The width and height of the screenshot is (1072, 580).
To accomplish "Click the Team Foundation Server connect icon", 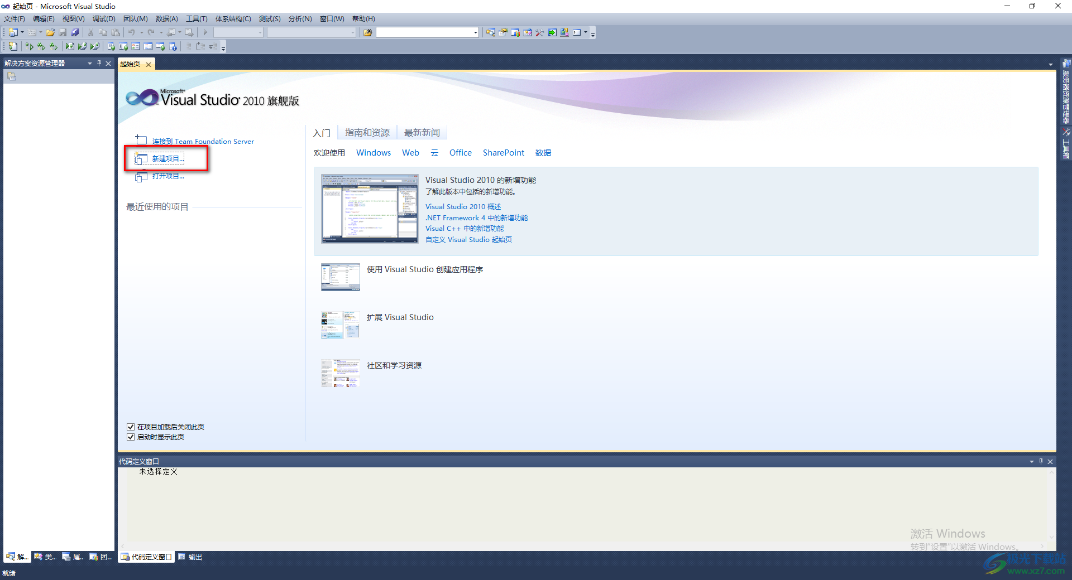I will click(x=141, y=139).
